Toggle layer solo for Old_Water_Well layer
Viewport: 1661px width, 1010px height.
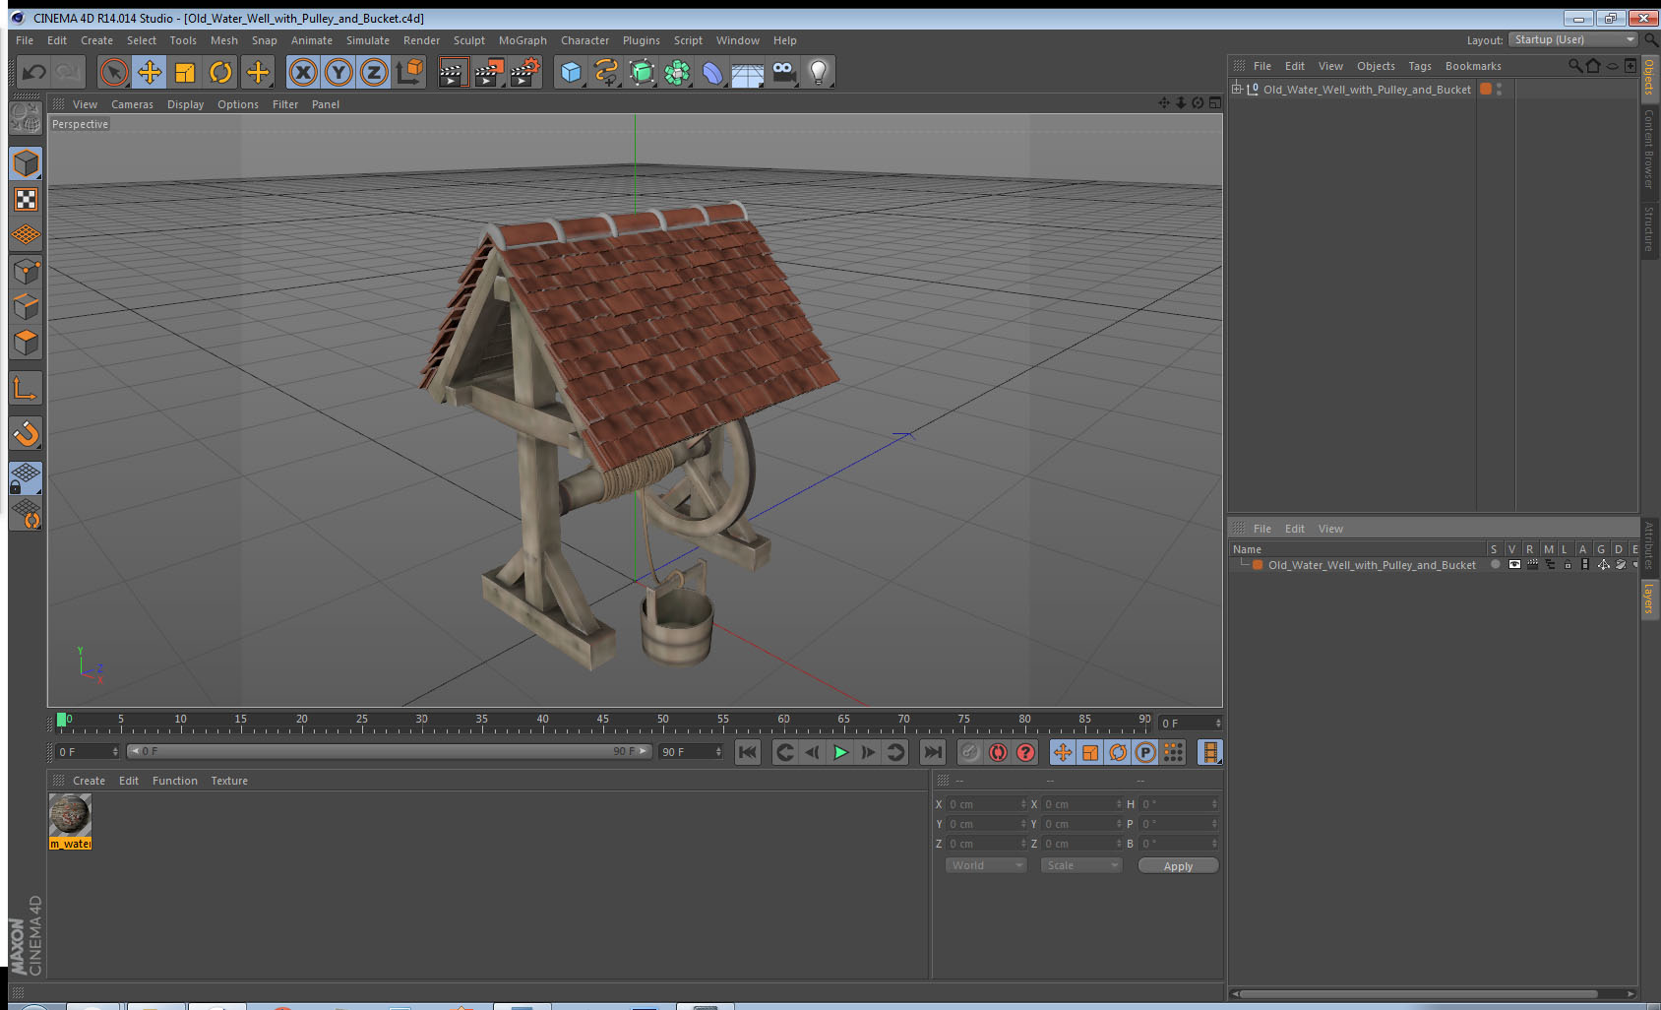(1496, 565)
